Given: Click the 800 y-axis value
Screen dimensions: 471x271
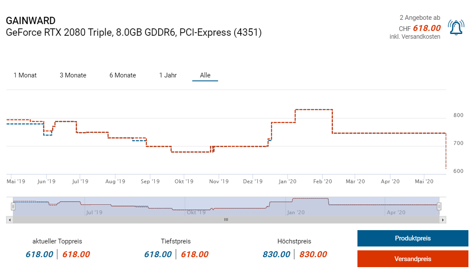Looking at the screenshot, I should pos(459,115).
